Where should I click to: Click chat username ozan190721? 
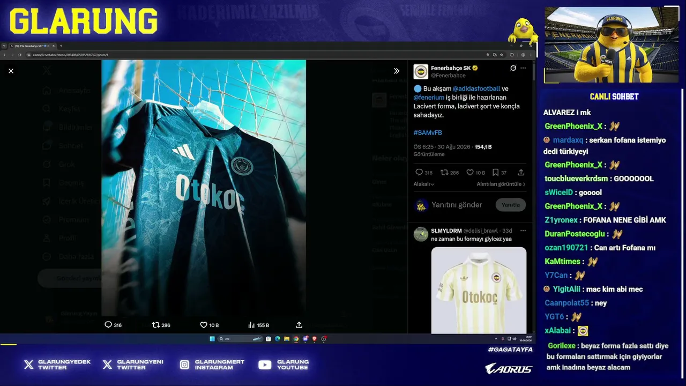click(x=566, y=248)
